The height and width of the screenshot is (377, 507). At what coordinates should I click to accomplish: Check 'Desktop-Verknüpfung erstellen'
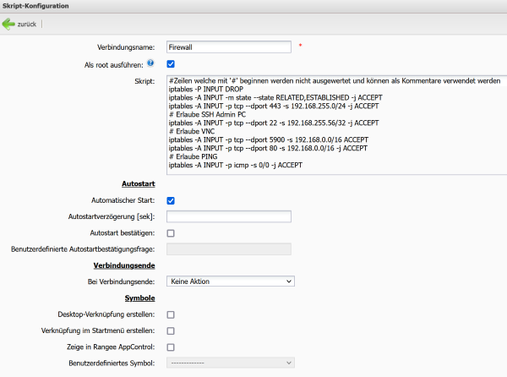[171, 314]
